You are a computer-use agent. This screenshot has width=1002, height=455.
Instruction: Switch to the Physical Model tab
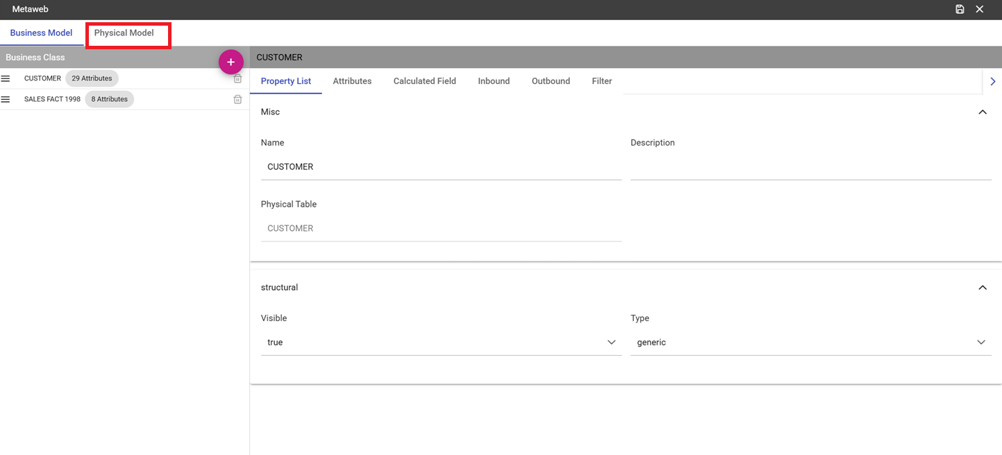(x=124, y=33)
